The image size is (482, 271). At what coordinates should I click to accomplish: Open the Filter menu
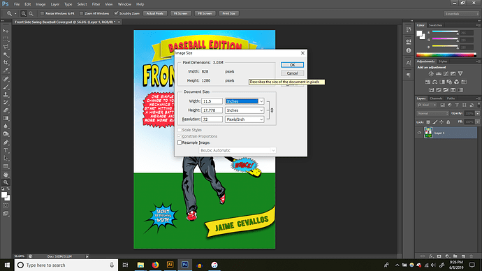coord(96,4)
